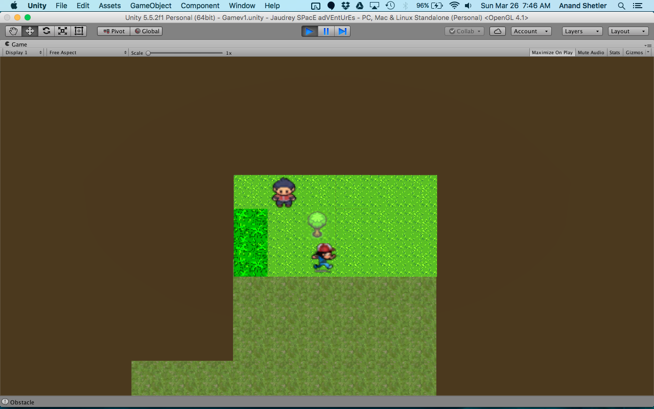
Task: Select the Scale tool
Action: pyautogui.click(x=62, y=31)
